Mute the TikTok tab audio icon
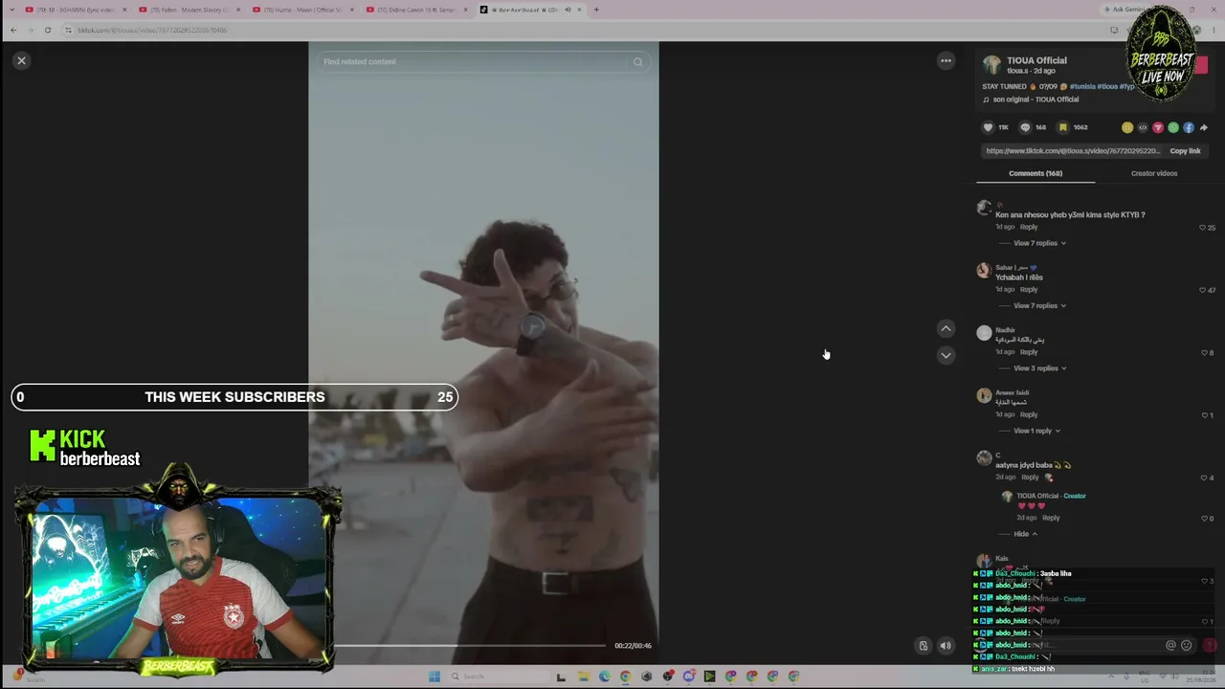Viewport: 1225px width, 689px height. pos(568,10)
